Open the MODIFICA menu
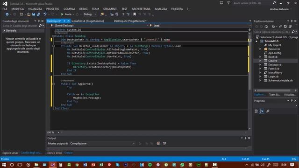299x168 pixels. tap(18, 9)
